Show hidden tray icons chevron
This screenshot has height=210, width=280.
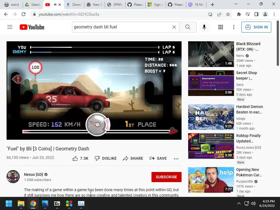(x=239, y=203)
